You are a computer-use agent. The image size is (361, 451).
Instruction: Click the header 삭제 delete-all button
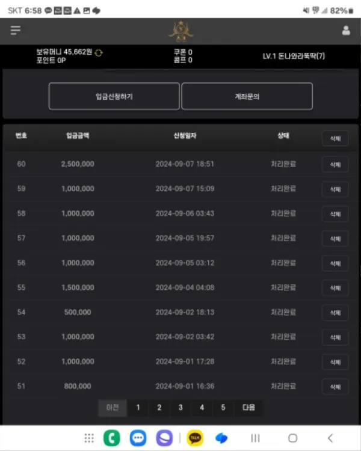pyautogui.click(x=335, y=138)
